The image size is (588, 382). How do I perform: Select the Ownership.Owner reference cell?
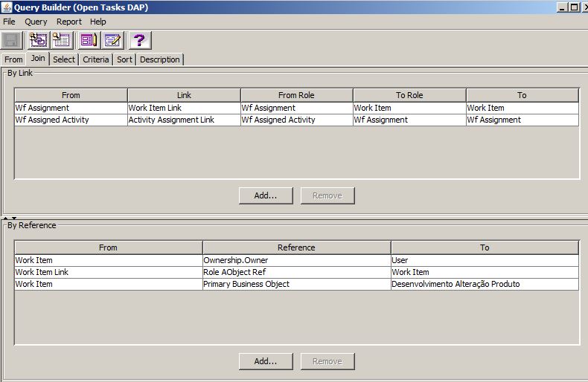click(x=297, y=260)
